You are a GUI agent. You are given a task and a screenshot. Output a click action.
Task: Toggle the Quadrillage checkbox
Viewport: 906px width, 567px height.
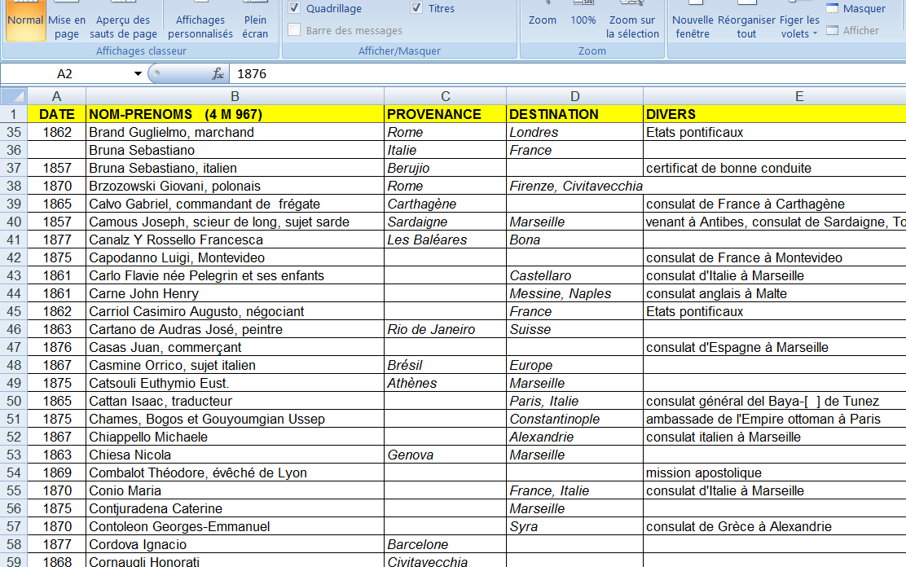pos(294,8)
